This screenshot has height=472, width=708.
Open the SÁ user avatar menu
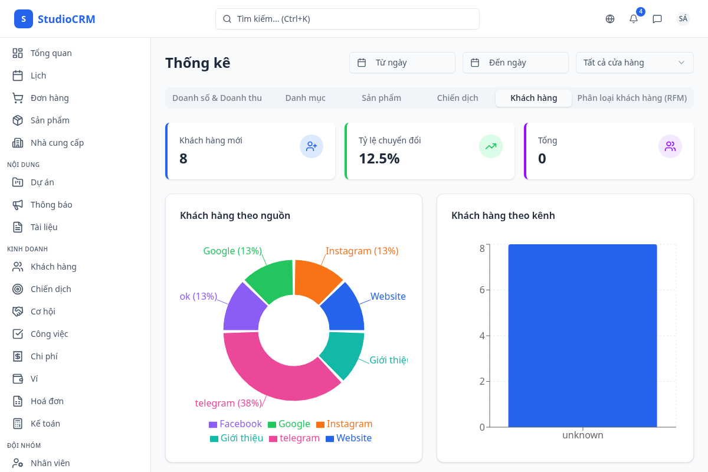[x=683, y=19]
